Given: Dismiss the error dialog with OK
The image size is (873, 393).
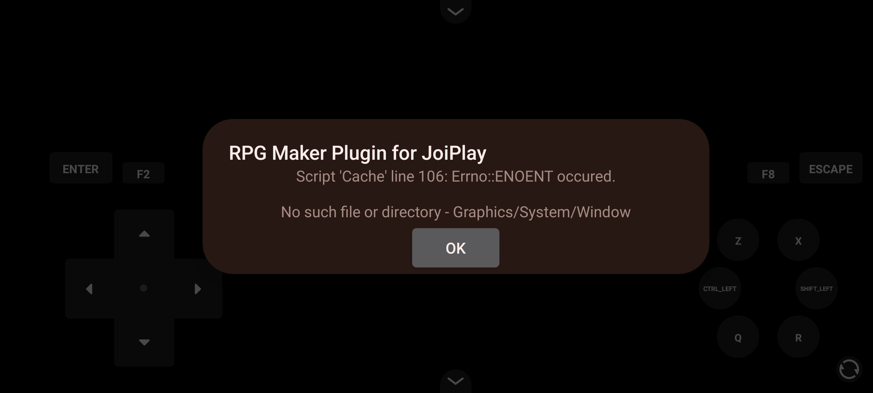Looking at the screenshot, I should 455,248.
